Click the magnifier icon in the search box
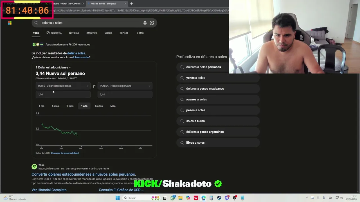The height and width of the screenshot is (202, 360). click(x=36, y=23)
